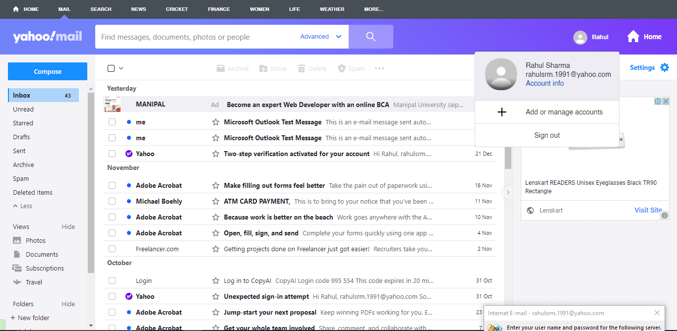Image resolution: width=677 pixels, height=331 pixels.
Task: Hide the Views section
Action: [68, 226]
